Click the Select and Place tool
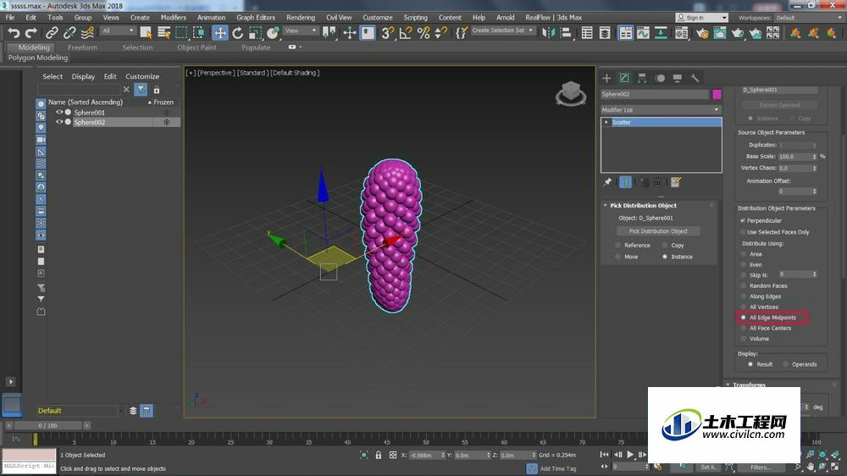The width and height of the screenshot is (847, 476). [x=273, y=33]
